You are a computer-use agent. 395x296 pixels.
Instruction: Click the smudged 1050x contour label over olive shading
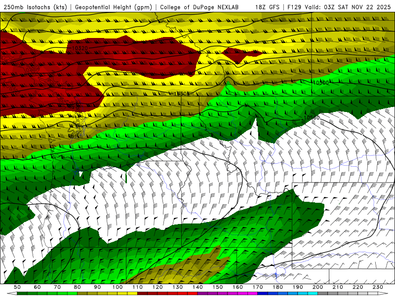(182, 94)
